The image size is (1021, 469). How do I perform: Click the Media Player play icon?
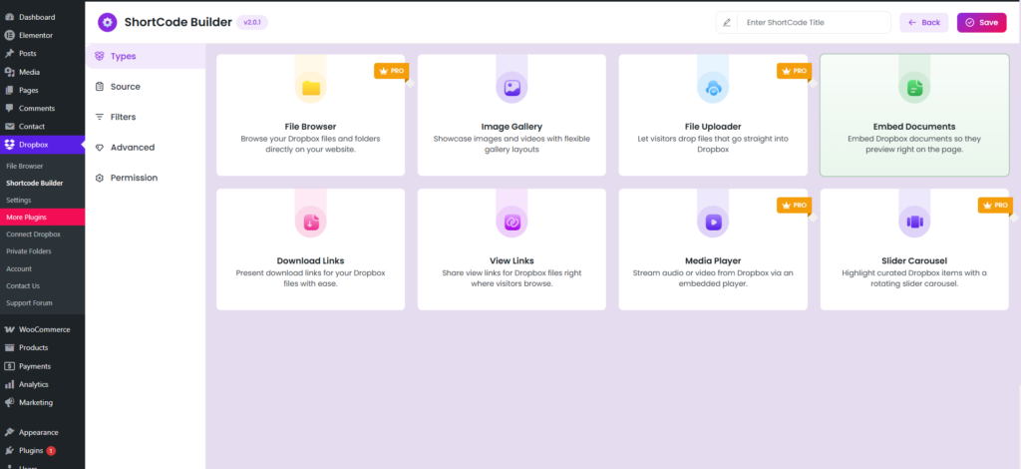pos(713,222)
